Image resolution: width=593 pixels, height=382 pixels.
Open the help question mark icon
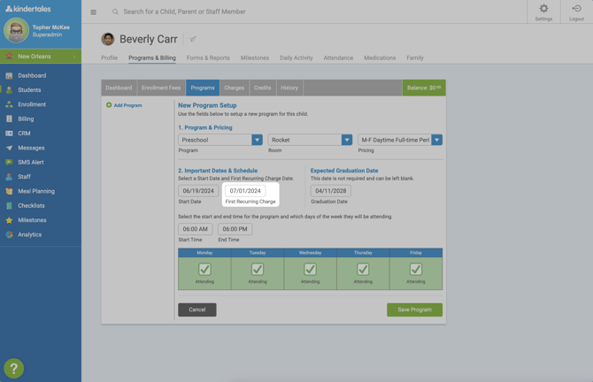(x=13, y=368)
